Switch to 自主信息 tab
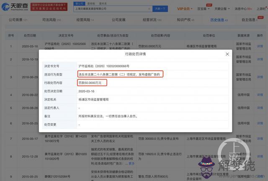The width and height of the screenshot is (268, 181). pos(250,20)
